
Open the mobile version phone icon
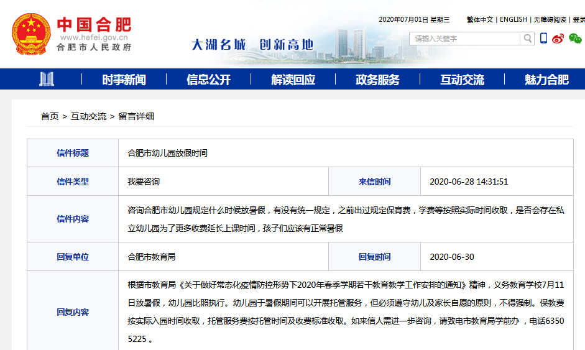(x=543, y=38)
